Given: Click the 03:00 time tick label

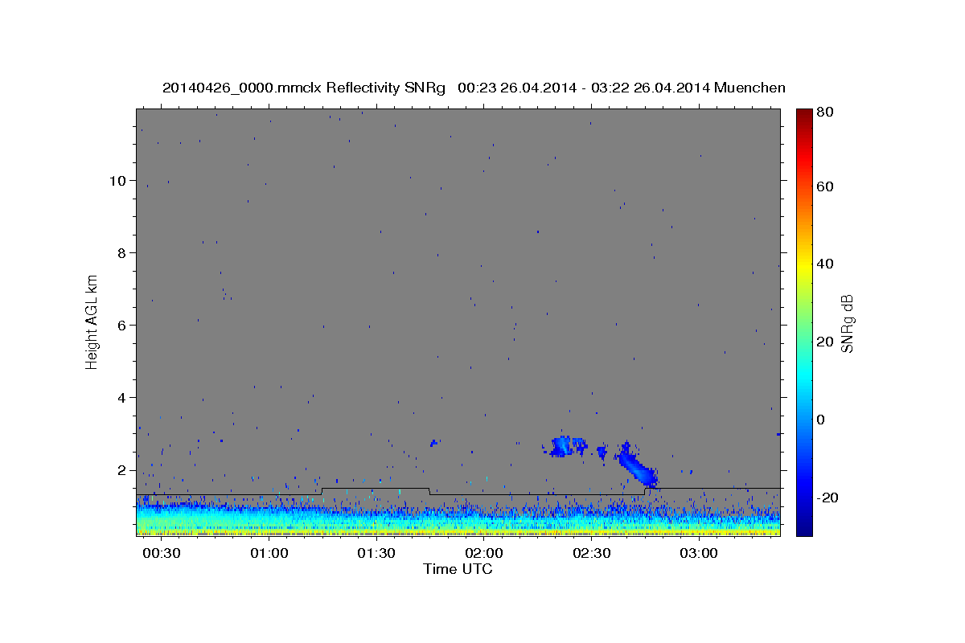Looking at the screenshot, I should (699, 554).
